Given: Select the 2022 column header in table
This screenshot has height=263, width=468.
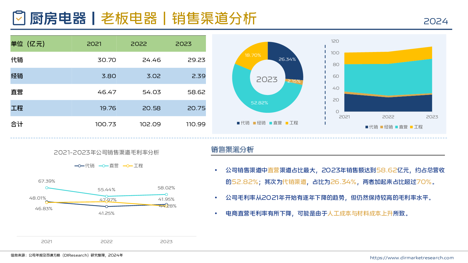Looking at the screenshot, I should coord(139,44).
